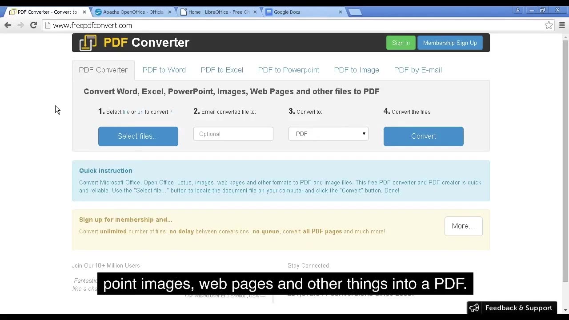Click 'Sign up for membership and...' heading
Screen dimensions: 569x320
[126, 220]
